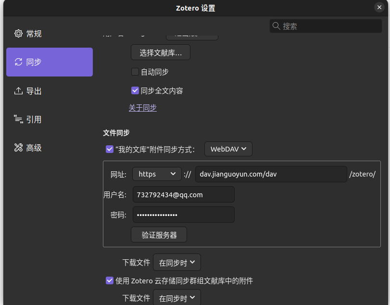Screen dimensions: 390x305
Task: Open the https protocol dropdown
Action: (157, 174)
